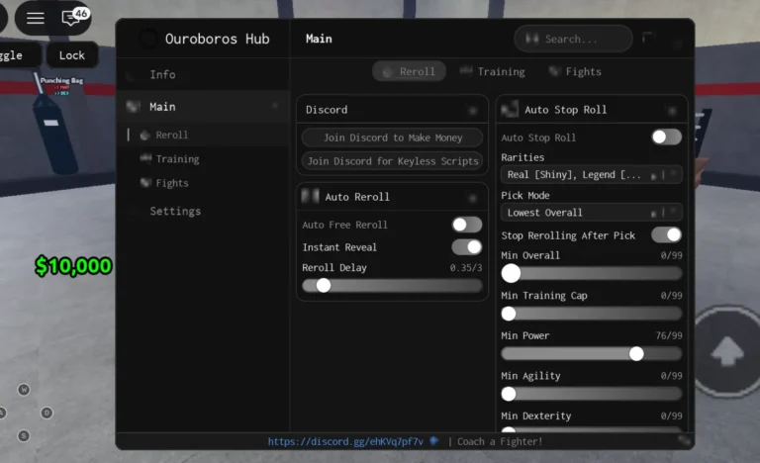This screenshot has width=760, height=463.
Task: Click the Training icon in sidebar
Action: (x=145, y=158)
